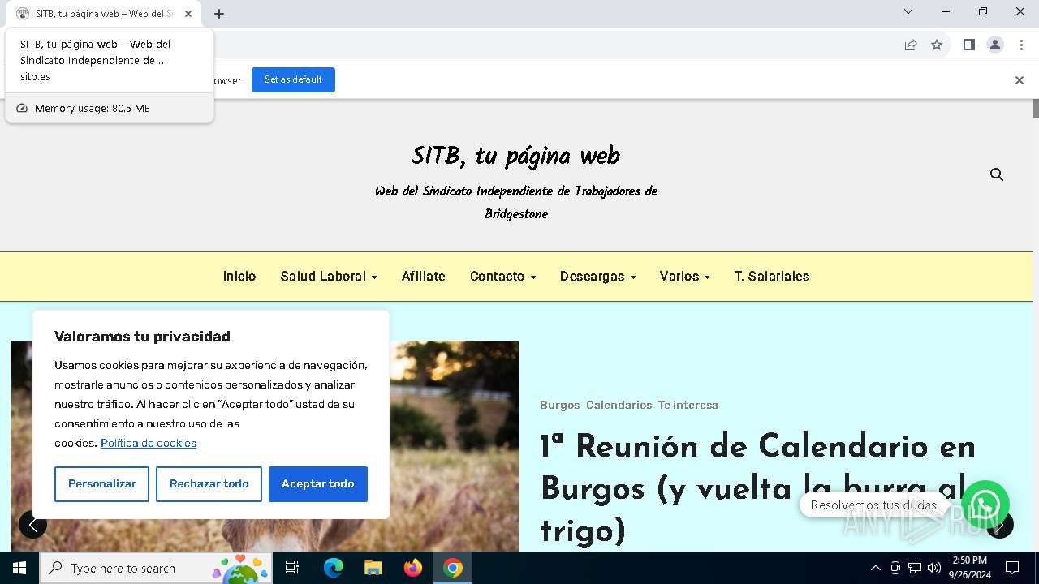The height and width of the screenshot is (584, 1039).
Task: Open File Explorer from the taskbar
Action: pyautogui.click(x=373, y=568)
